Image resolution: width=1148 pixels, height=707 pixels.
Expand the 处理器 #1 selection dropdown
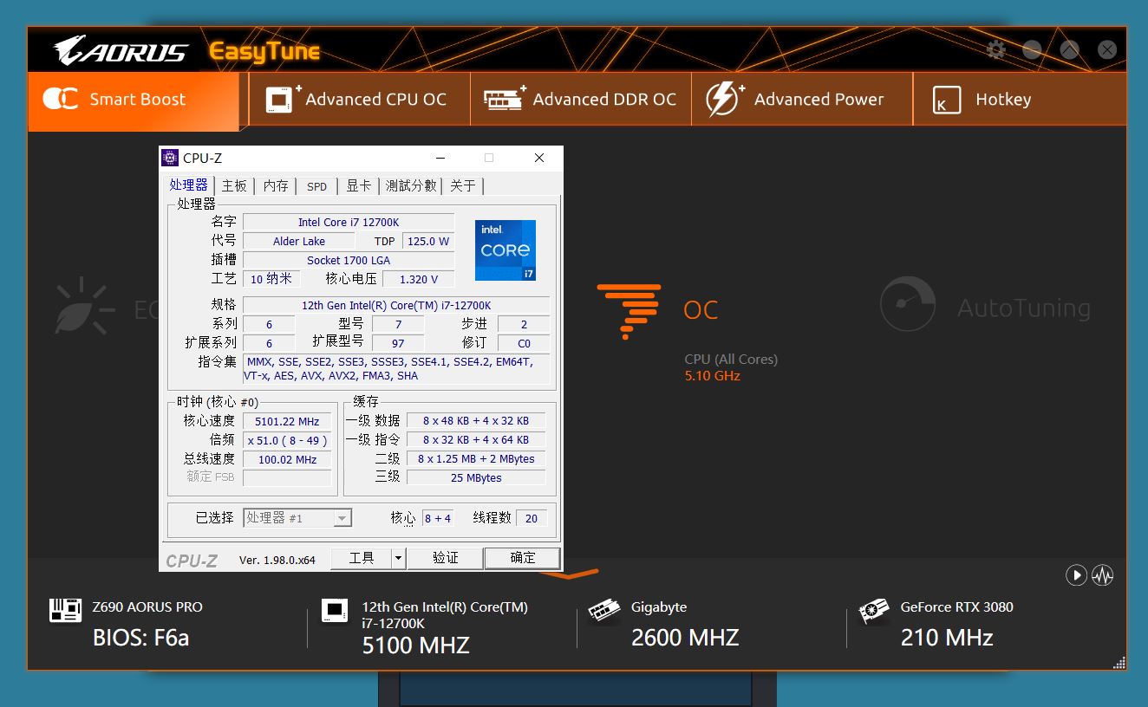[x=342, y=518]
